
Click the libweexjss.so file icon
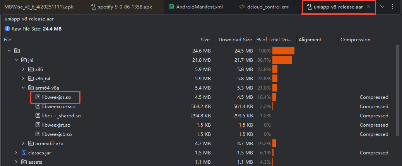(38, 97)
